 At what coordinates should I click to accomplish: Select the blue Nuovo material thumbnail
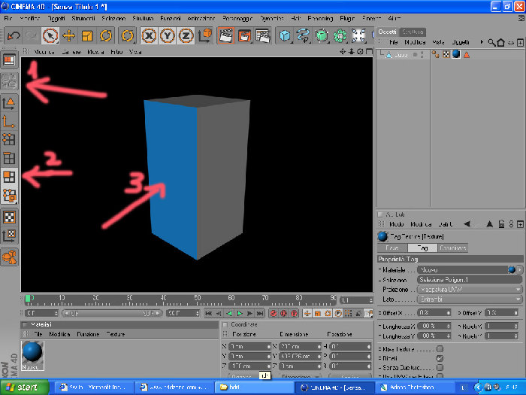pyautogui.click(x=32, y=356)
